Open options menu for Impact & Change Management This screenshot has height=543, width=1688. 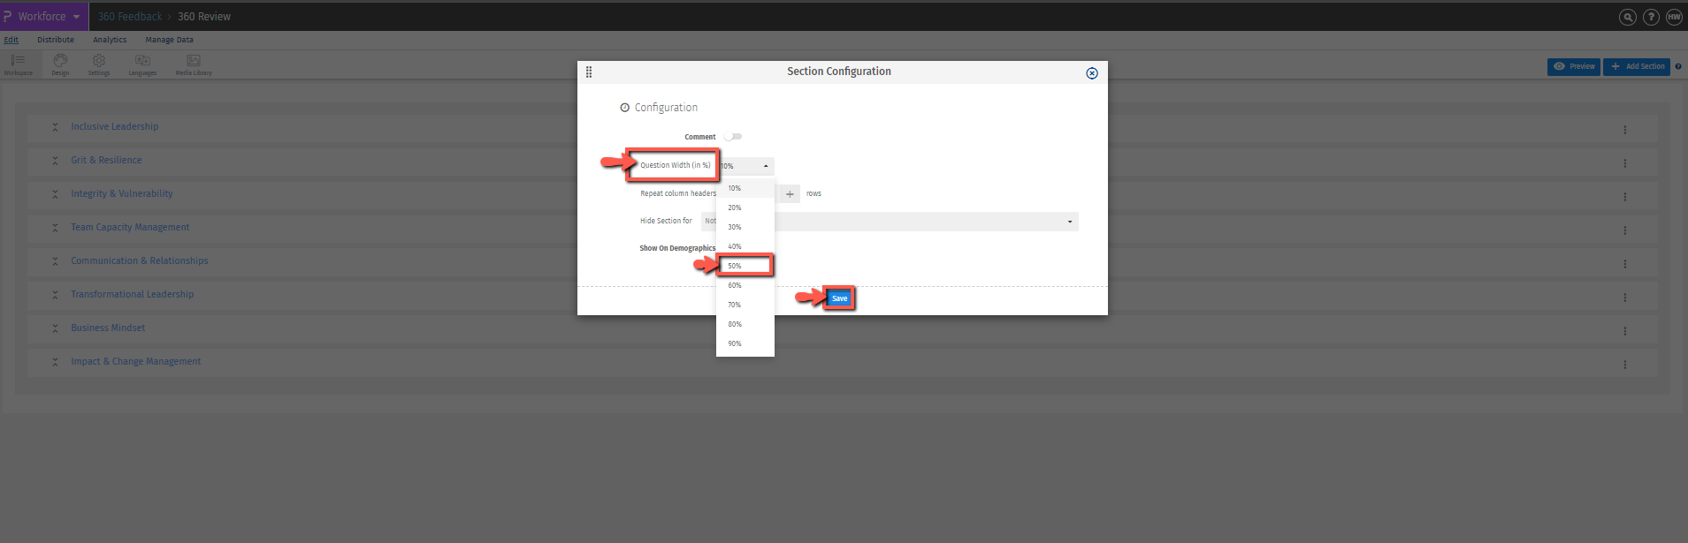pos(1624,365)
